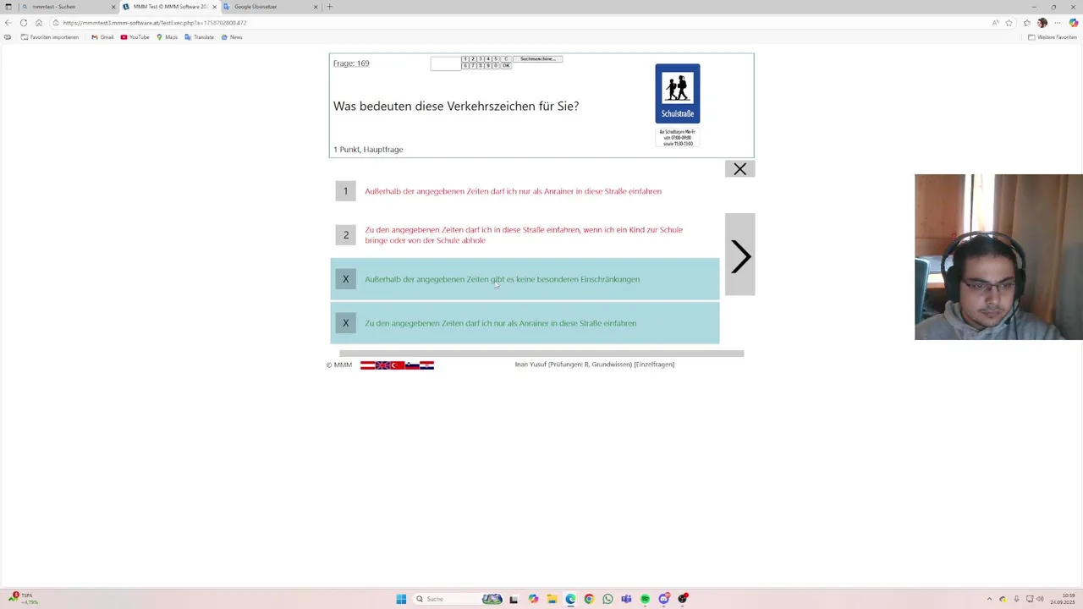Reload the current page
This screenshot has width=1083, height=609.
point(24,23)
